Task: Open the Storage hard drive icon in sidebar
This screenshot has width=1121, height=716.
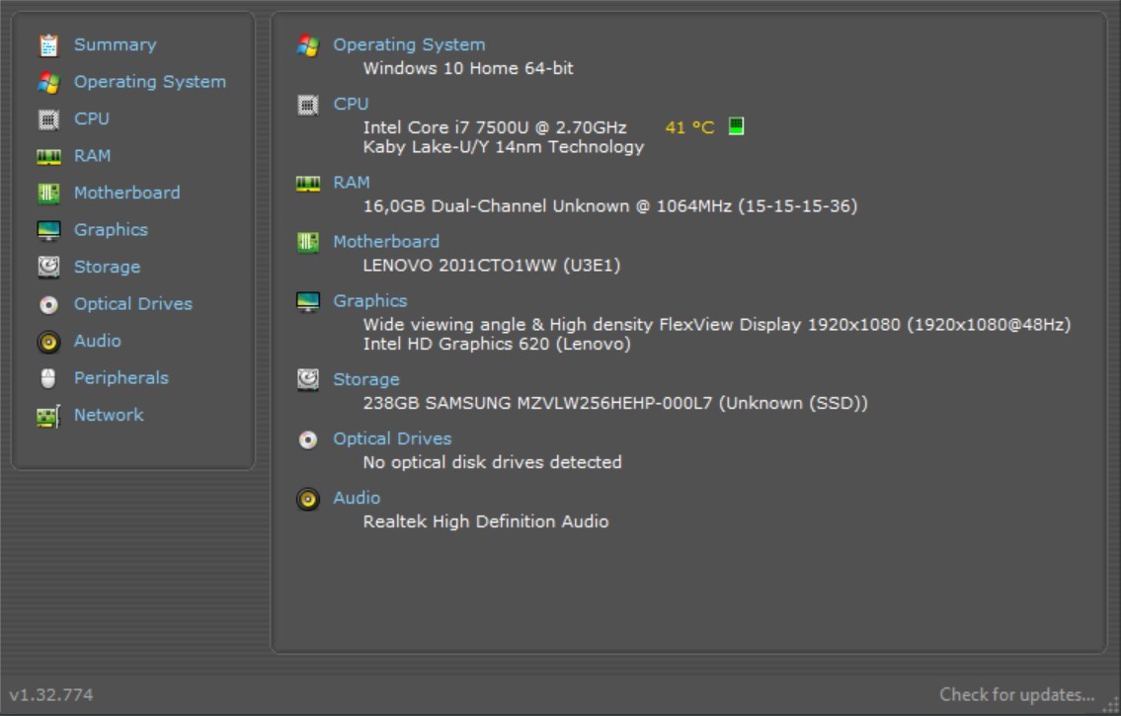Action: (48, 268)
